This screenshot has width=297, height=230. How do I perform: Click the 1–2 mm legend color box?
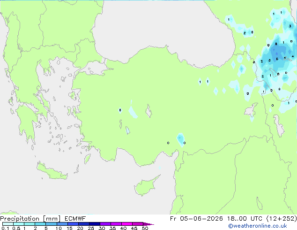point(30,224)
